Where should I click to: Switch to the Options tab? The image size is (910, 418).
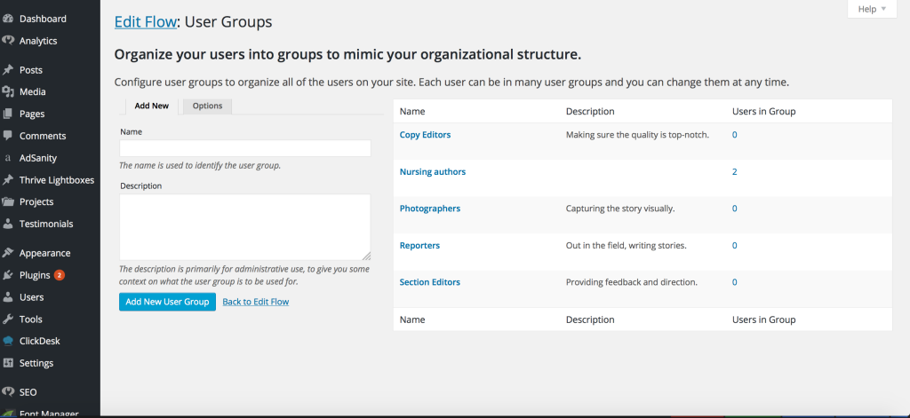(207, 106)
